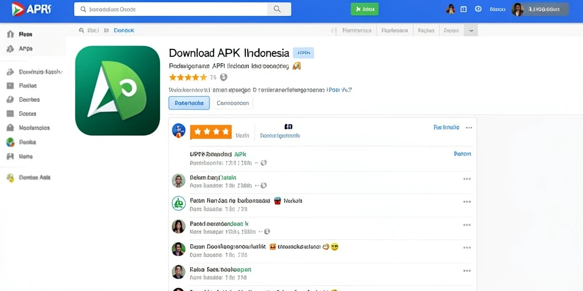Select the colorful globe sidebar item
This screenshot has width=583, height=291.
10,142
